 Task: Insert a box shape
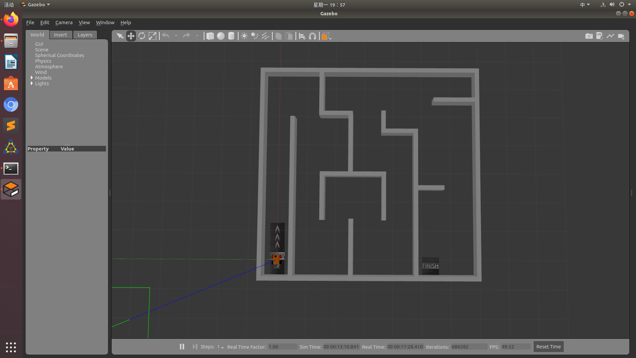pos(210,36)
